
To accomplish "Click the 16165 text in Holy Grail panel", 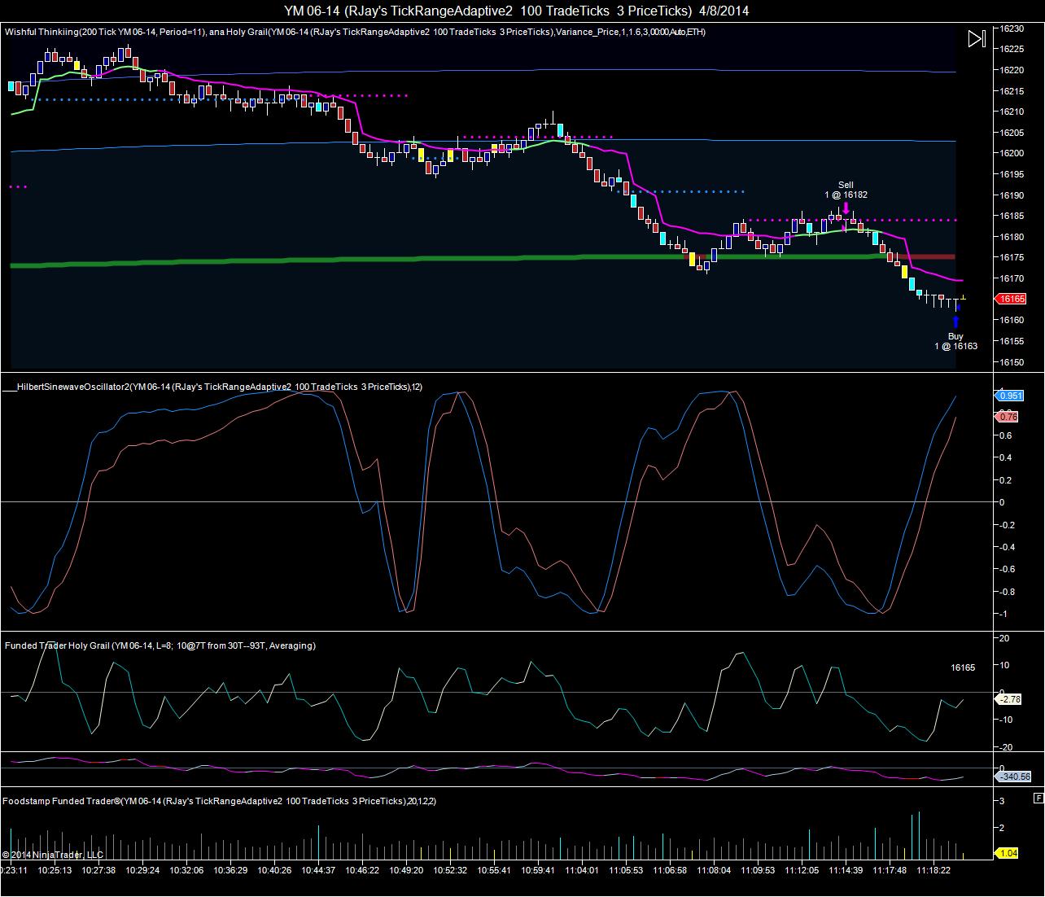I will (x=963, y=667).
